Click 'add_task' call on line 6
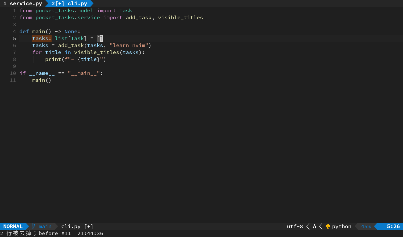This screenshot has width=403, height=237. click(71, 45)
